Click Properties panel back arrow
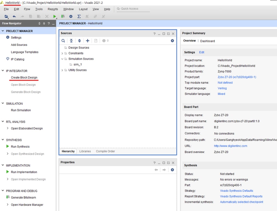This screenshot has width=277, height=211. pos(156,170)
